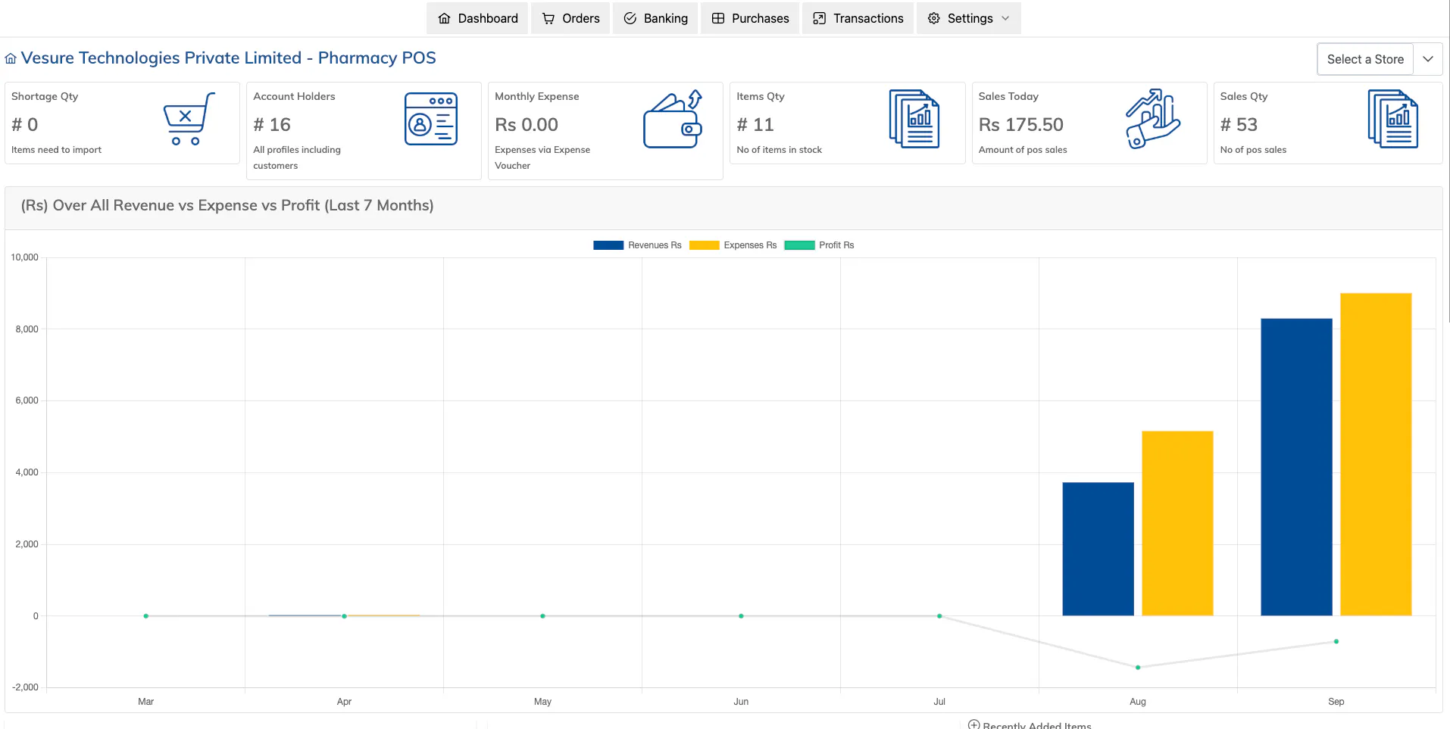Click the Sales Qty report document icon
The width and height of the screenshot is (1450, 729).
point(1393,119)
